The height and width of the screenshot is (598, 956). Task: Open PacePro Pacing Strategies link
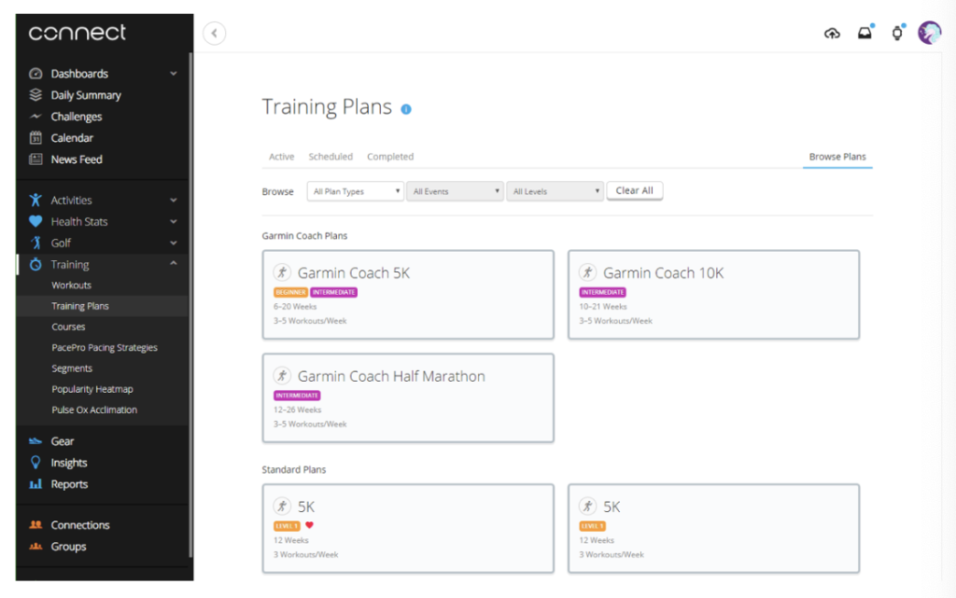pyautogui.click(x=105, y=348)
